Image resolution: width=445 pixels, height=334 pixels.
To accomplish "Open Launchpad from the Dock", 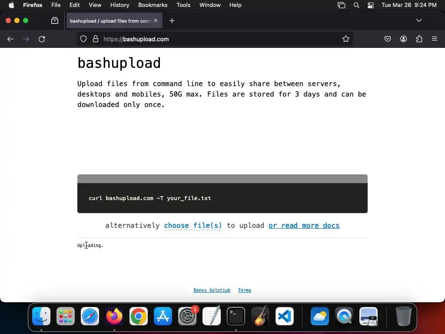I will (66, 316).
